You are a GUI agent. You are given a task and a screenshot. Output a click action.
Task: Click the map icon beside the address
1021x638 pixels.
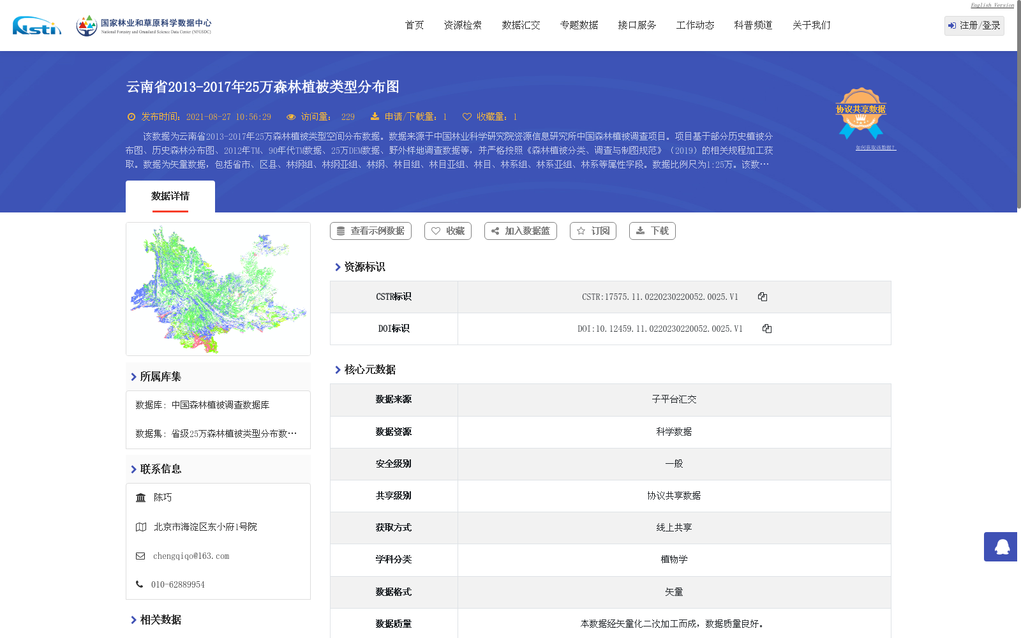click(141, 527)
